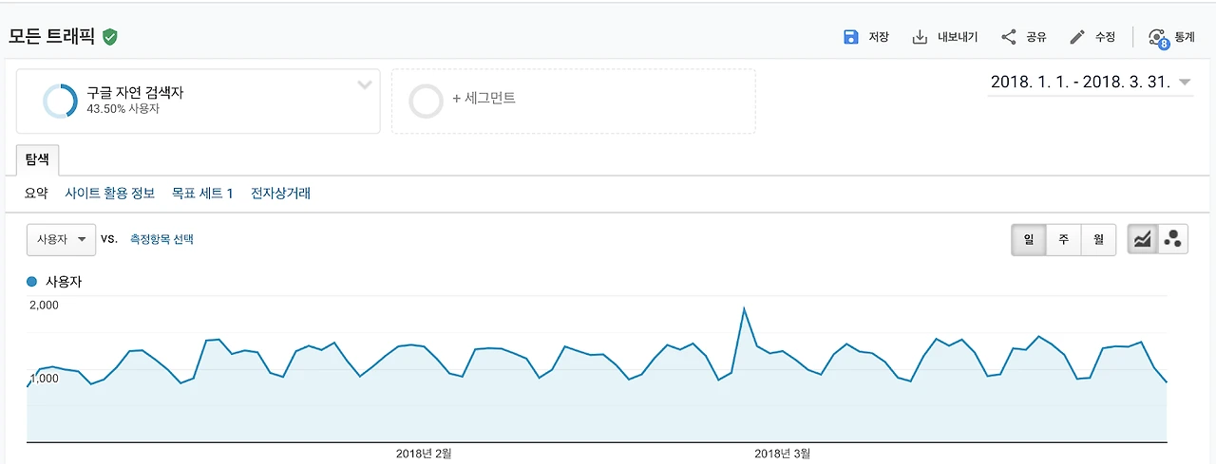Image resolution: width=1216 pixels, height=464 pixels.
Task: Open the 사용자 metric dropdown
Action: (61, 240)
